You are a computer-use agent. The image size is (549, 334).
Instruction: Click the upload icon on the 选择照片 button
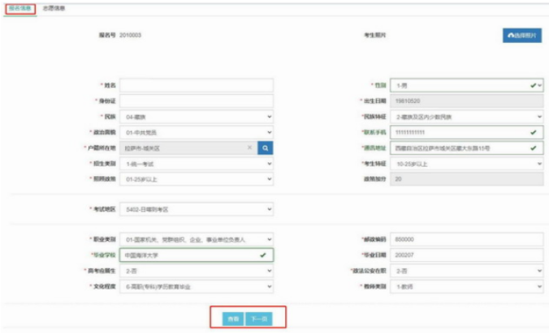(x=510, y=36)
